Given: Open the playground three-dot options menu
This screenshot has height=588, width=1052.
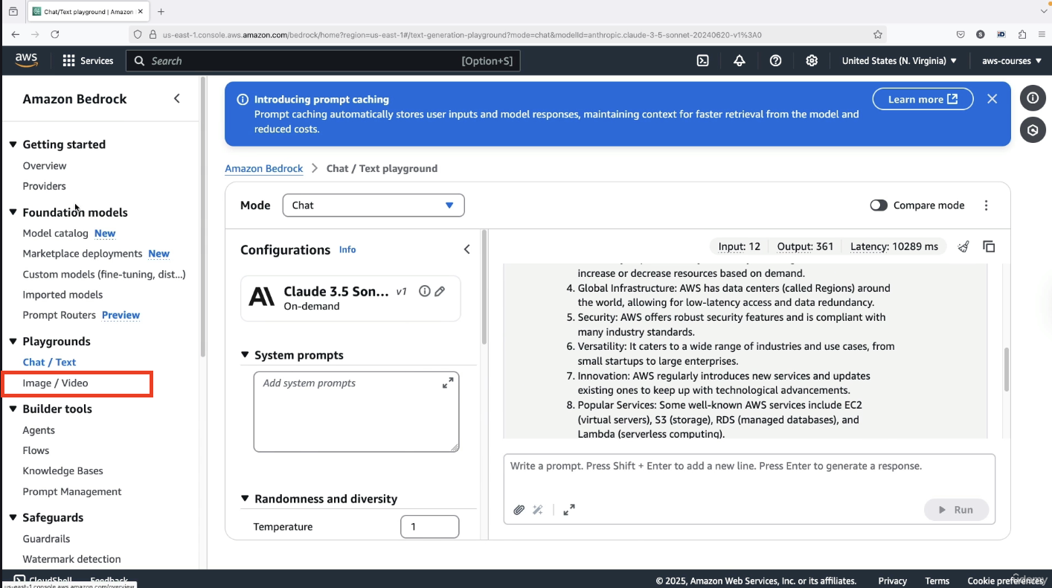Looking at the screenshot, I should click(x=987, y=205).
